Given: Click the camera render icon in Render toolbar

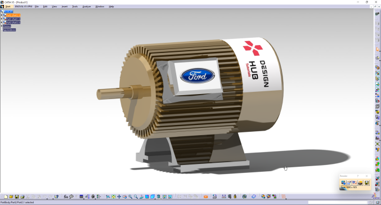Looking at the screenshot, I should [x=360, y=182].
